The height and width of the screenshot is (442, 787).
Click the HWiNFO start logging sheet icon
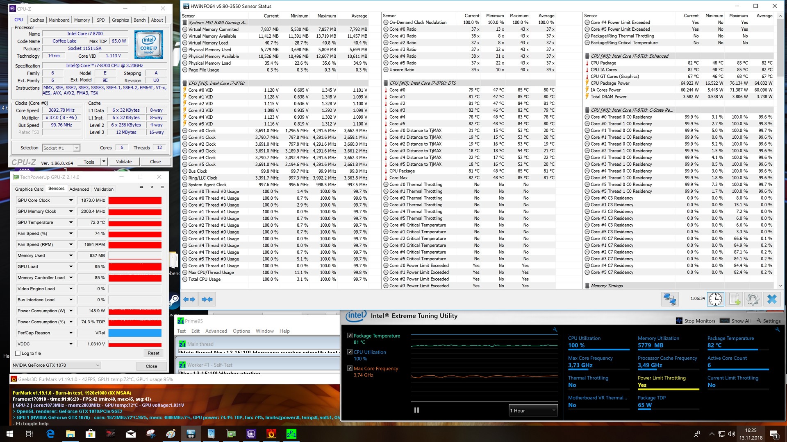coord(735,299)
